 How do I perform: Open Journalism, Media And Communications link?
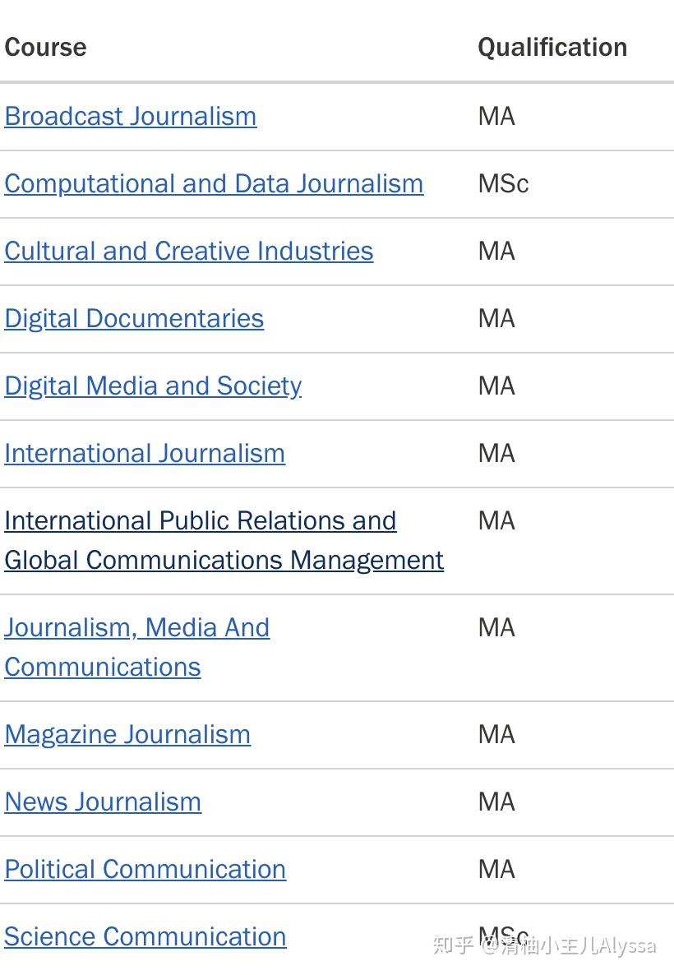(136, 647)
